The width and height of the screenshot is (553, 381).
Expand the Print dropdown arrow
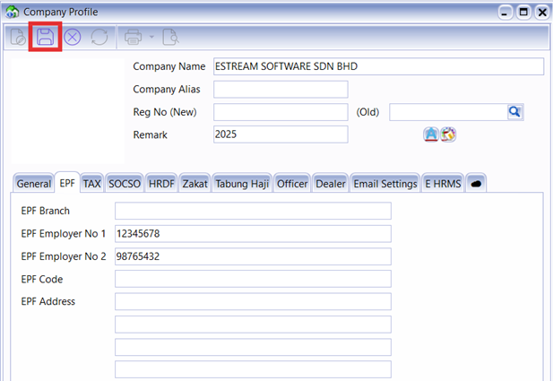[151, 38]
